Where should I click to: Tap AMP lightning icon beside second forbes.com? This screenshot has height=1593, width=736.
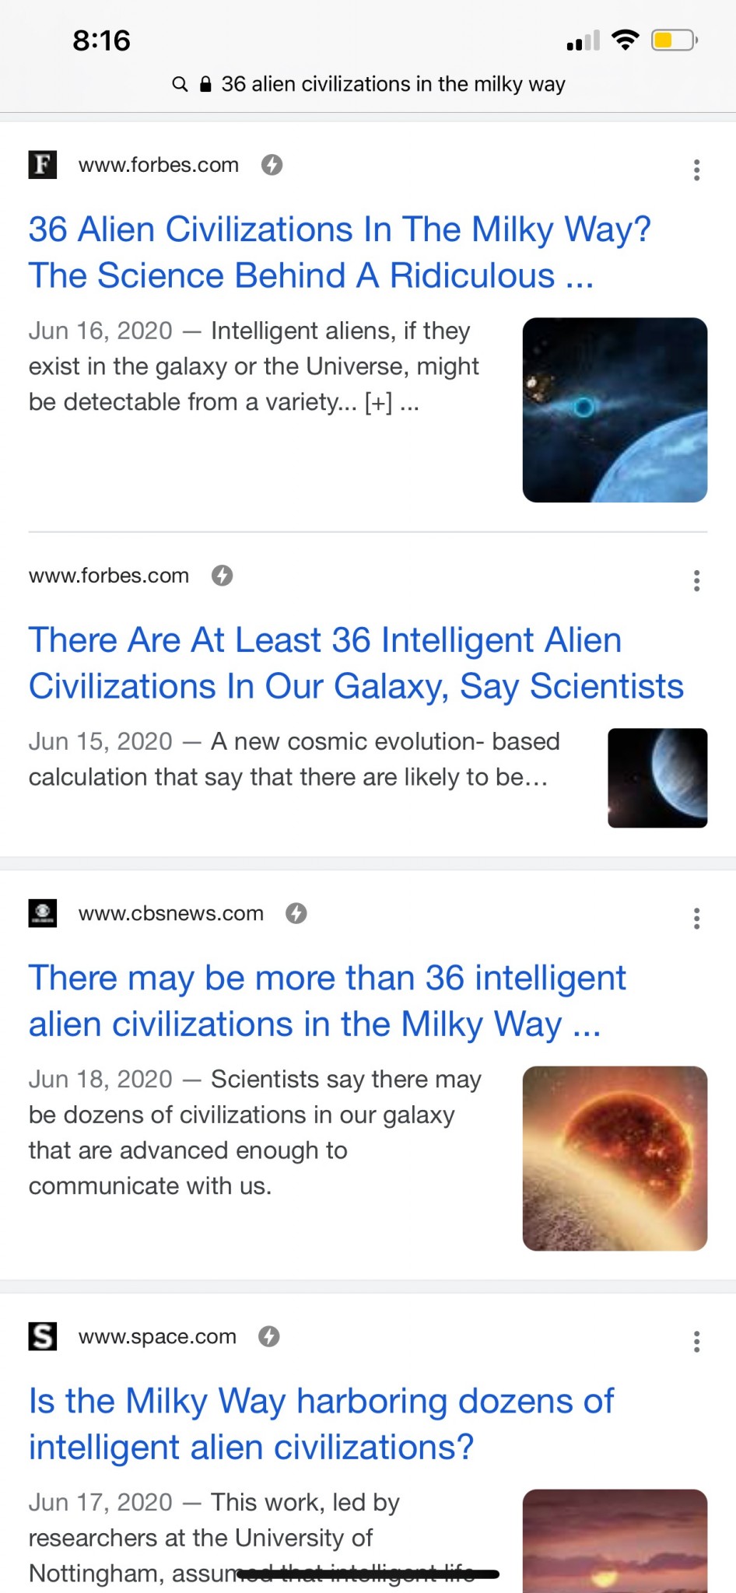[223, 576]
